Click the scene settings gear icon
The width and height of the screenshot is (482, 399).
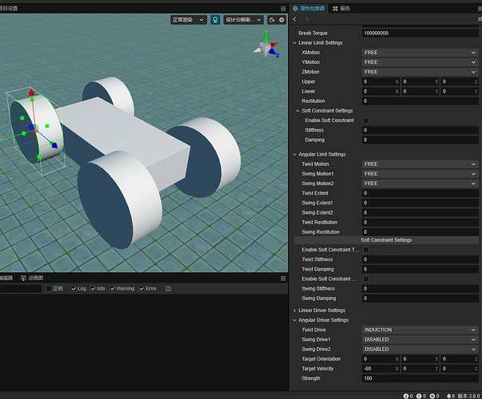click(281, 19)
